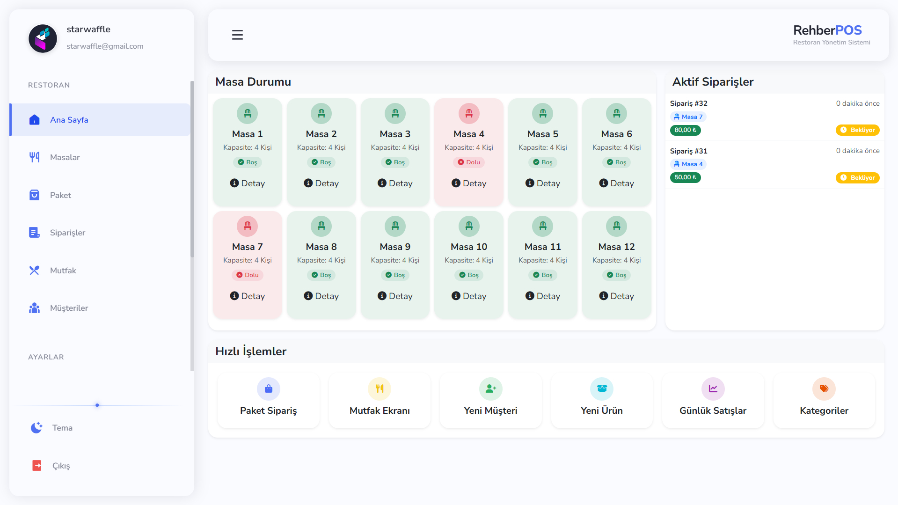Toggle theme with the Tema option
Screen dimensions: 898x505
[x=62, y=428]
